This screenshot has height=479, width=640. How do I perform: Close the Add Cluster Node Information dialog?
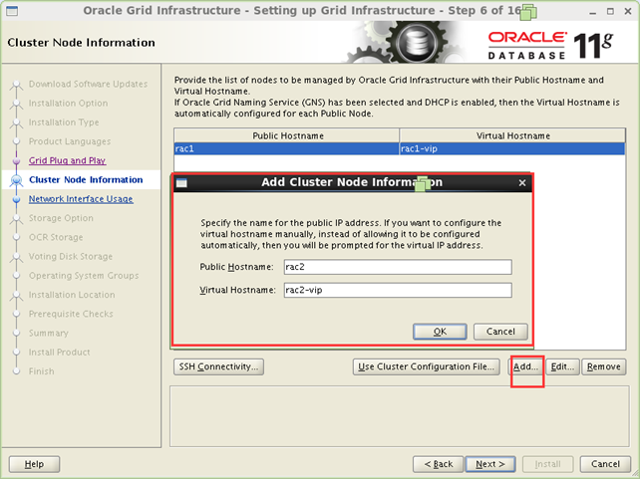(522, 183)
